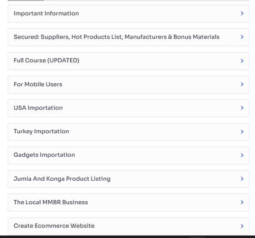Click the arrow icon for For Mobile Users
Image resolution: width=255 pixels, height=238 pixels.
[242, 84]
